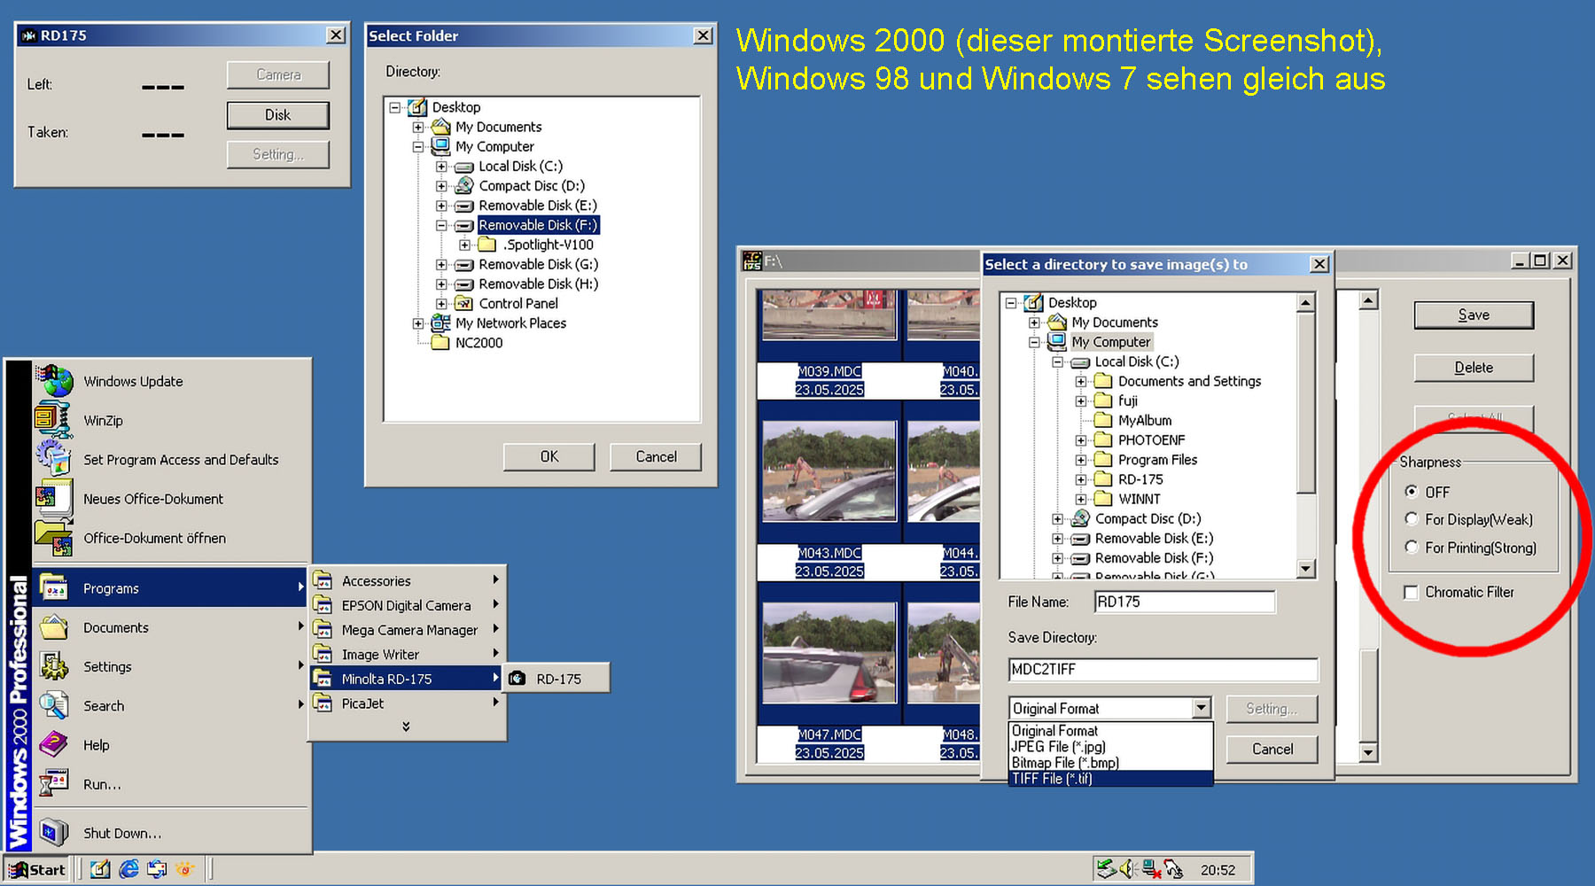Expand My Documents in Select Folder tree
Viewport: 1595px width, 886px height.
coord(418,128)
